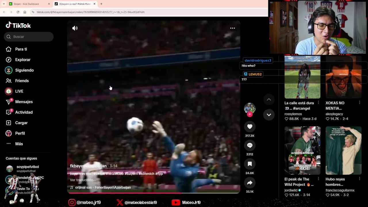Open 'El peak de The Wild Project' thumbnail

(x=302, y=150)
